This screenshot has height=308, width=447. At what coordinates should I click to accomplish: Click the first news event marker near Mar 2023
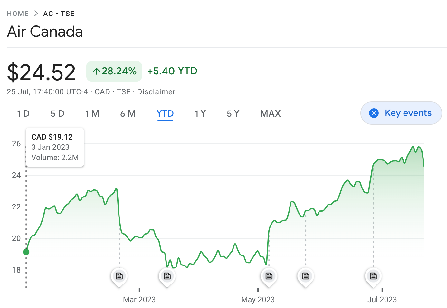click(x=119, y=276)
